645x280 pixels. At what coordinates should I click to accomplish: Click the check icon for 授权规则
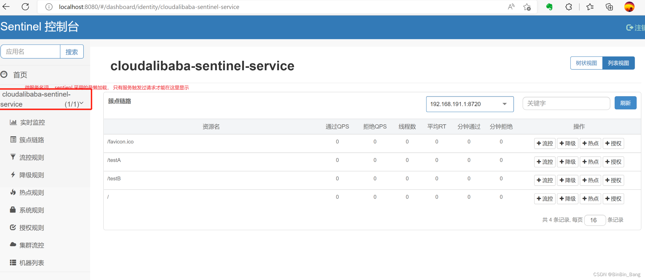(13, 227)
